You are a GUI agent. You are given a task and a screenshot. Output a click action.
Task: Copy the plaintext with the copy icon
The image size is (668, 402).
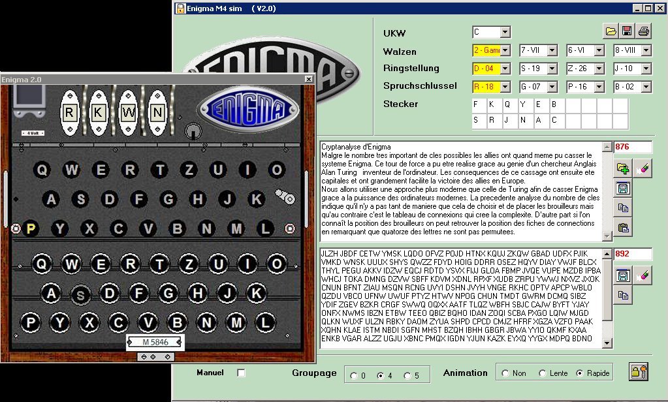pos(623,208)
